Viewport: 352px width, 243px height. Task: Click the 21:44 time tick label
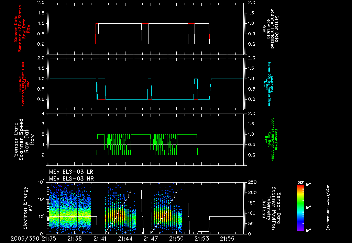[x=125, y=239]
